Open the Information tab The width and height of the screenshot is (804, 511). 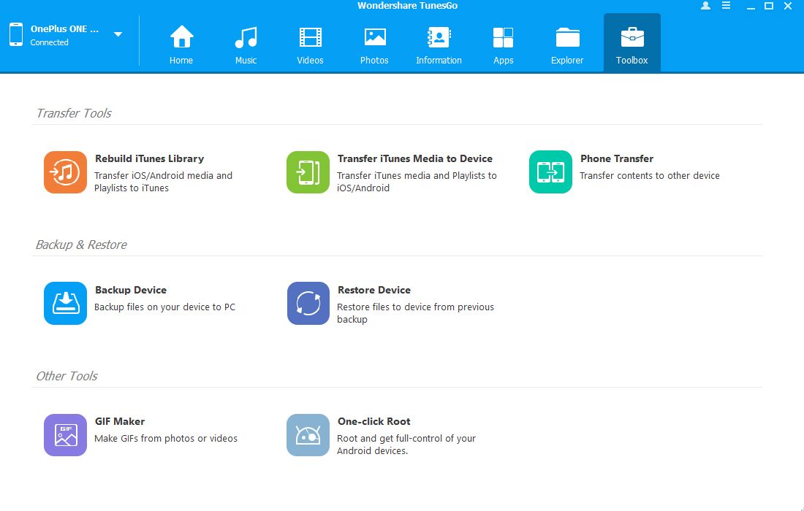click(x=439, y=45)
